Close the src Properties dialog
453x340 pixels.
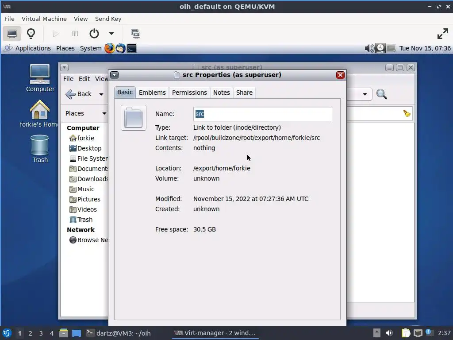[x=340, y=75]
